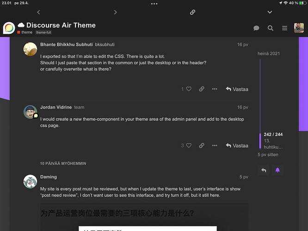This screenshot has height=231, width=308.
Task: Copy link to Bhante Bhikkhu Subhuti's post
Action: (x=202, y=89)
